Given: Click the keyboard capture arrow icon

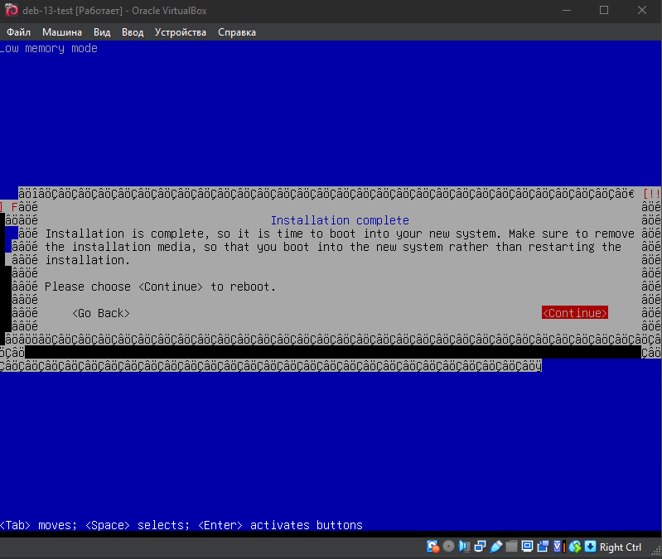Looking at the screenshot, I should coord(590,547).
